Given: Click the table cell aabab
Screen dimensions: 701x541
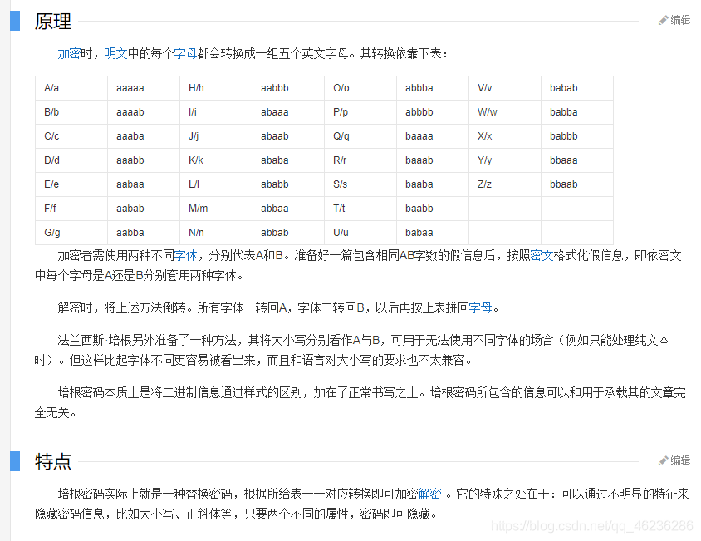Looking at the screenshot, I should [x=144, y=209].
